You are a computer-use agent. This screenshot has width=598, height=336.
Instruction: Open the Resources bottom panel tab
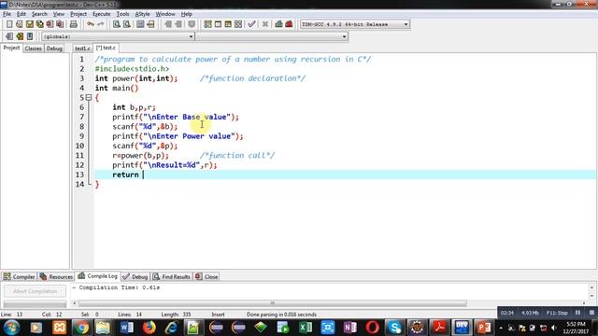pos(56,276)
